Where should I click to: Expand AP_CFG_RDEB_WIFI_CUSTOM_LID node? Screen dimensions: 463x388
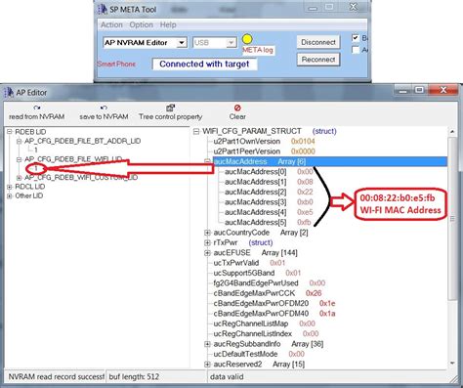point(19,178)
